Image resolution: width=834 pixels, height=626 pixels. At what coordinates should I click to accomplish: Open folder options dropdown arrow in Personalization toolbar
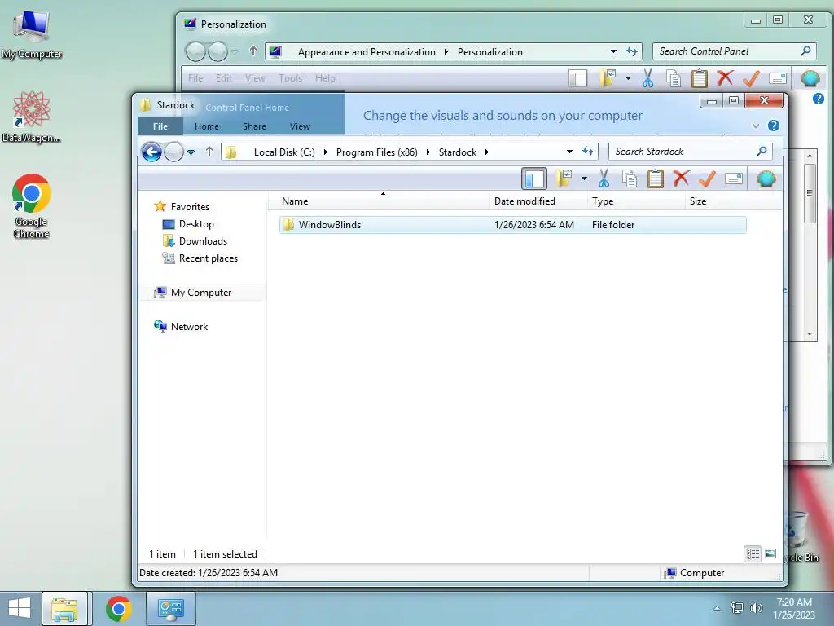628,79
